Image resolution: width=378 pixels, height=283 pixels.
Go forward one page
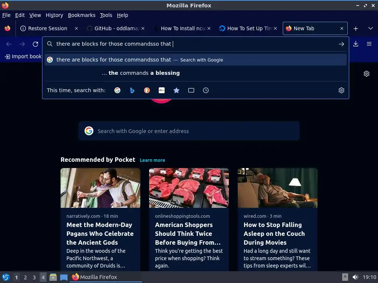[22, 44]
